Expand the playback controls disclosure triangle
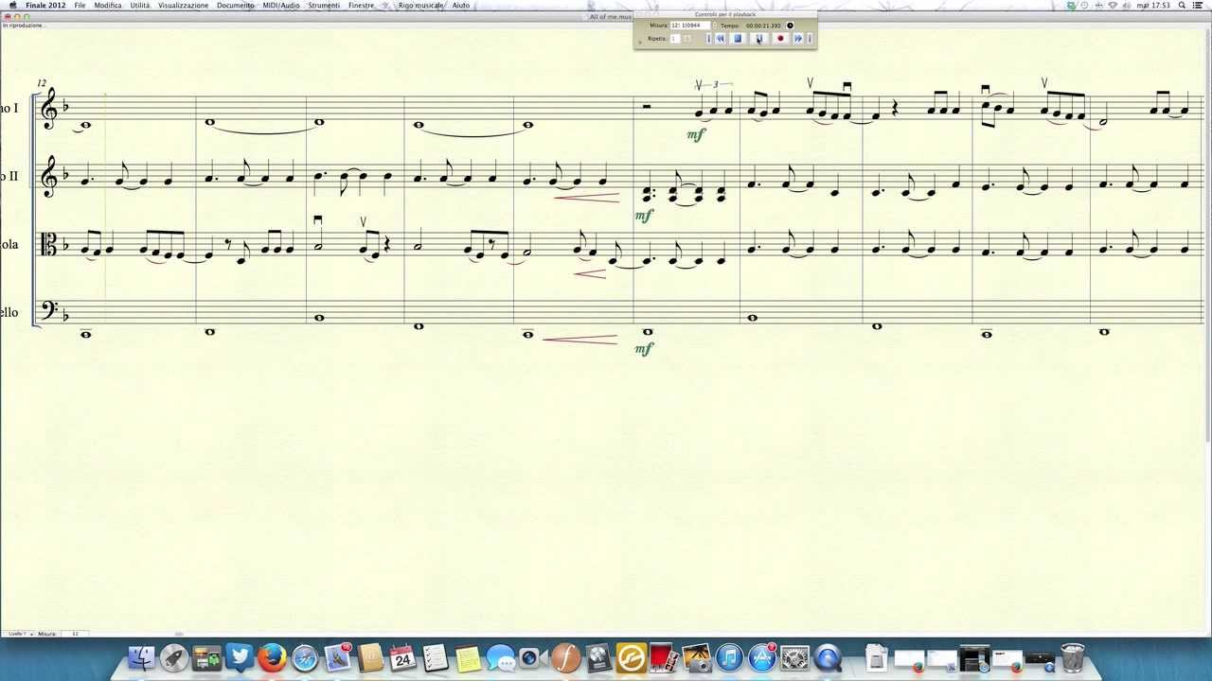The image size is (1212, 681). tap(640, 43)
